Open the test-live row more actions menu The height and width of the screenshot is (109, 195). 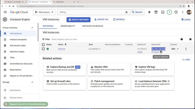tap(186, 49)
